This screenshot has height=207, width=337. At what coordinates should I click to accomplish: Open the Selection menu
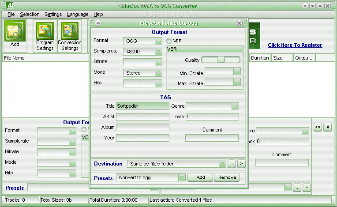(30, 14)
